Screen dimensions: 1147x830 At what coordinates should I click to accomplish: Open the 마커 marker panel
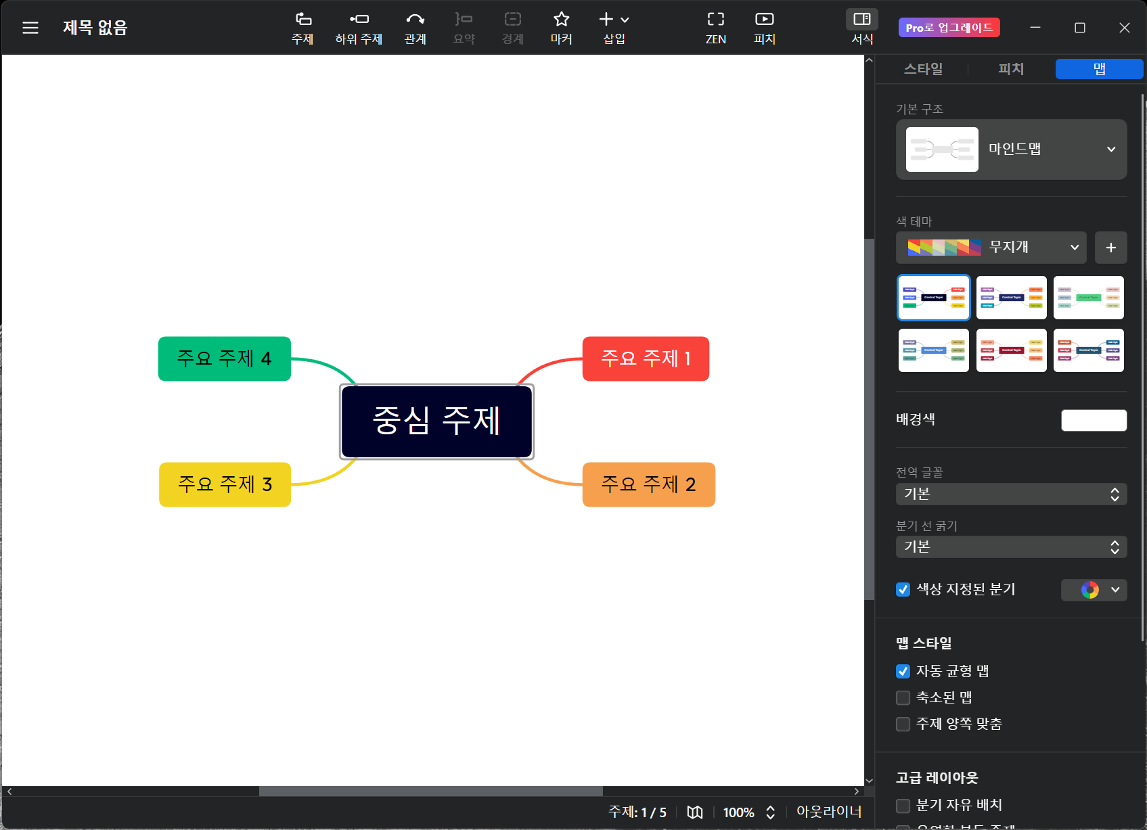(562, 28)
